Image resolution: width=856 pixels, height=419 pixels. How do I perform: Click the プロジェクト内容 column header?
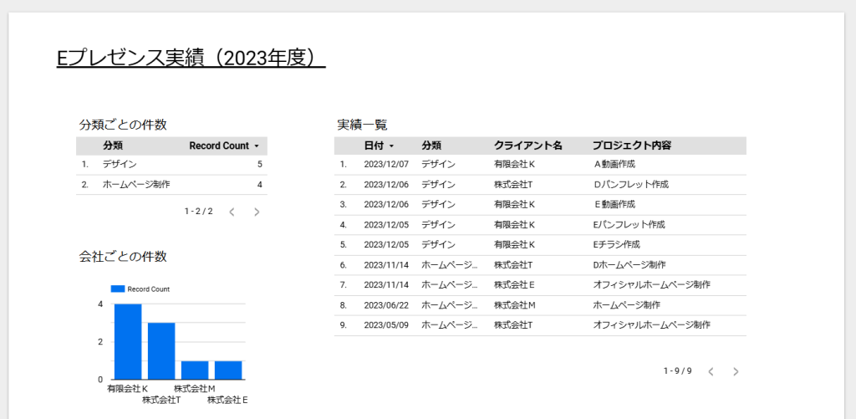click(632, 146)
